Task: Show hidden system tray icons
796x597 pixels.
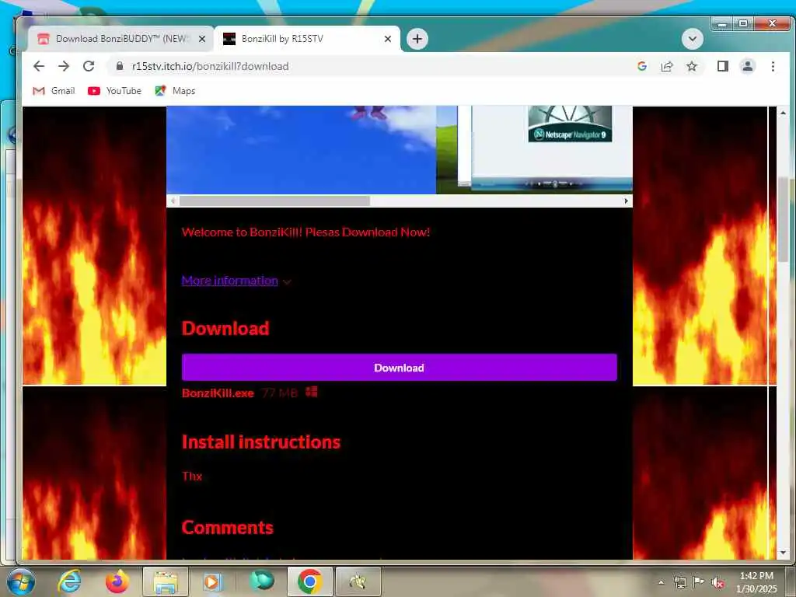Action: (661, 582)
